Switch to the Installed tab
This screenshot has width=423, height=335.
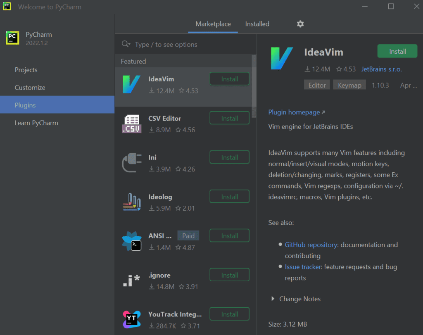[257, 24]
